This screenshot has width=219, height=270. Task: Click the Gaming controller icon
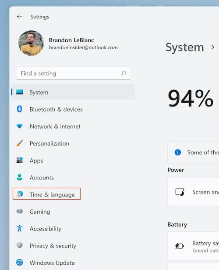20,211
